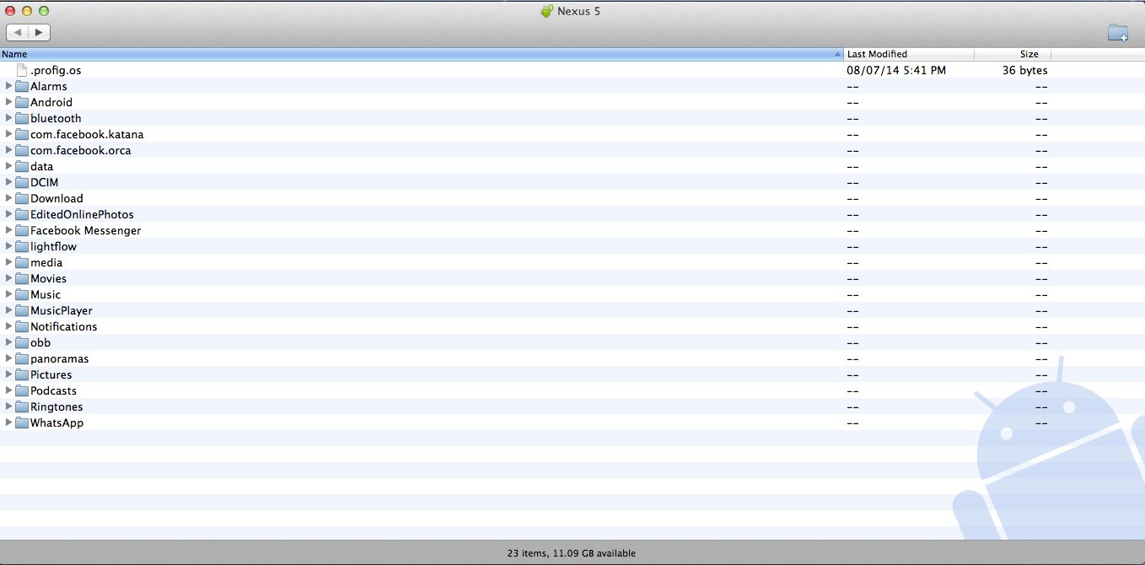
Task: Expand the bluetooth folder disclosure triangle
Action: tap(8, 118)
